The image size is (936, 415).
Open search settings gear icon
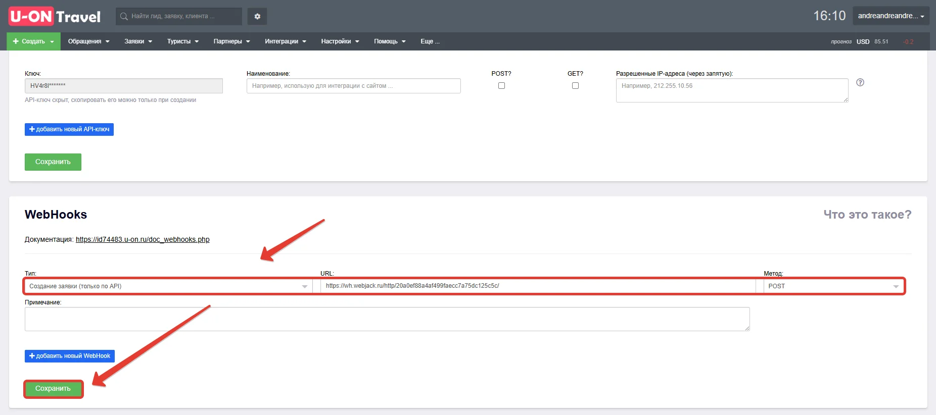[257, 16]
